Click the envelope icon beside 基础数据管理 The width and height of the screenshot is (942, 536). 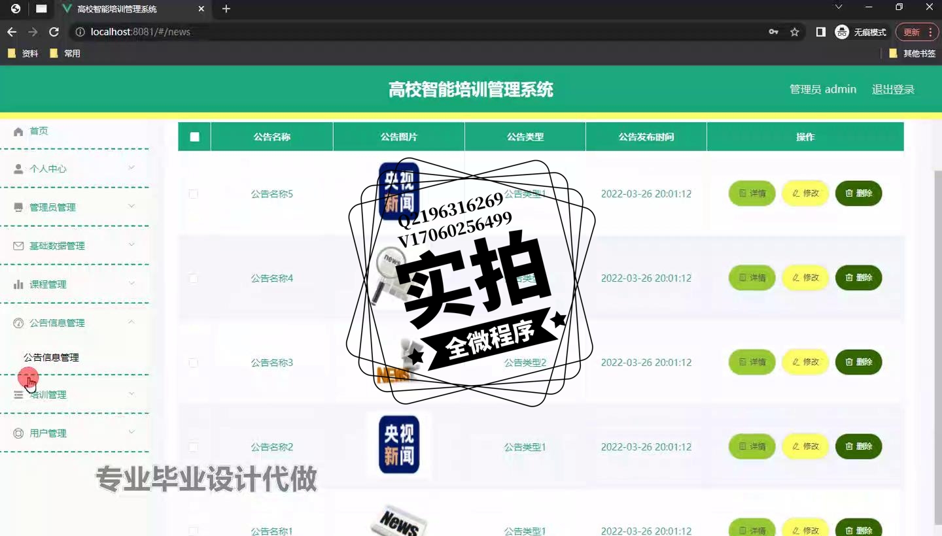18,246
